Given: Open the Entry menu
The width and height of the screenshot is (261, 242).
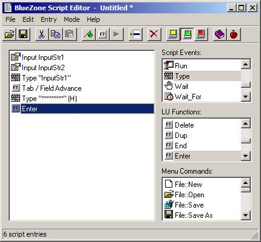Looking at the screenshot, I should [x=49, y=19].
